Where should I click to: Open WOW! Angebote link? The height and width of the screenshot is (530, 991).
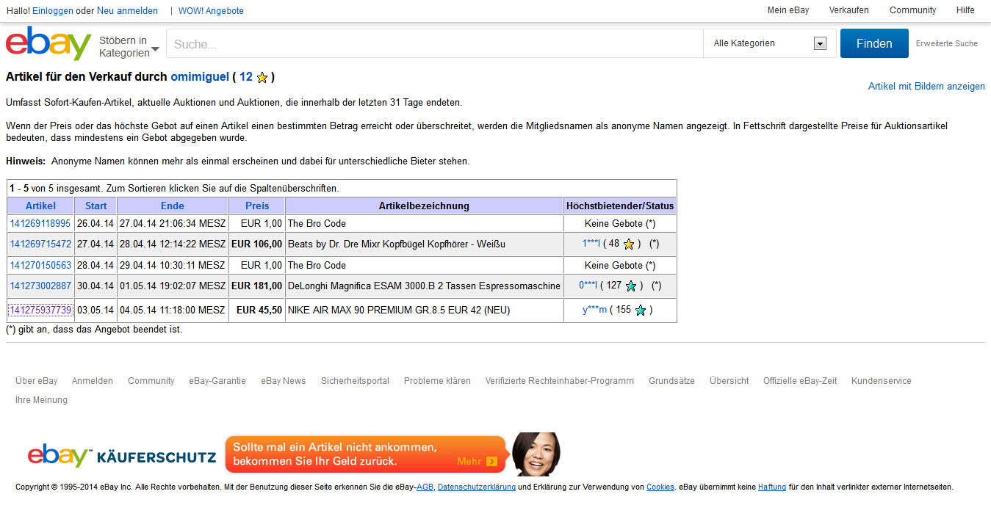pos(211,11)
